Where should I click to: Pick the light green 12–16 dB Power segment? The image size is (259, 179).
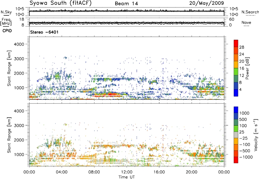pos(236,72)
